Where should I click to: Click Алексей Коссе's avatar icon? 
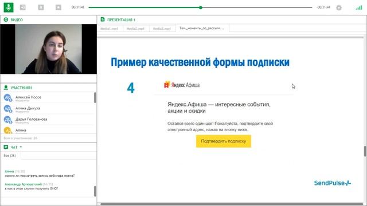pyautogui.click(x=7, y=97)
